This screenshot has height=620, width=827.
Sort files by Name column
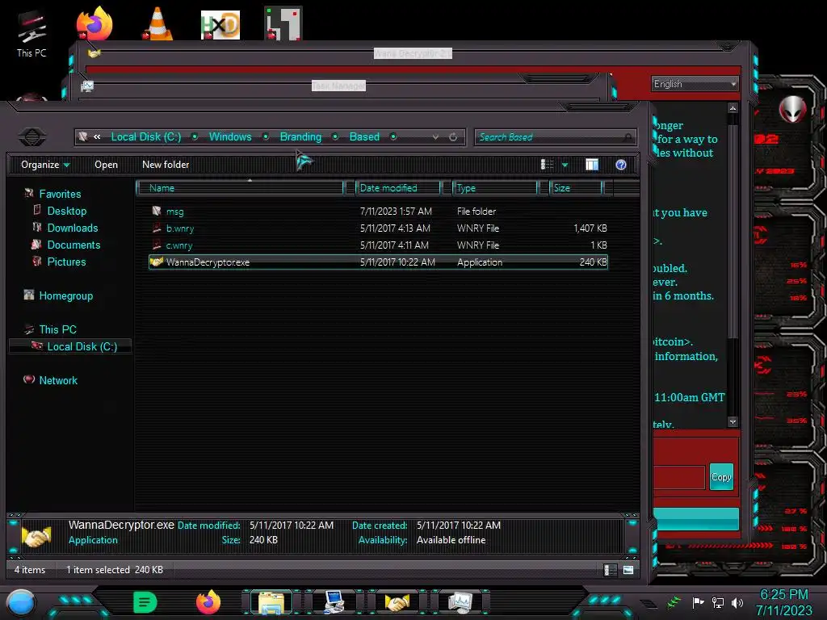tap(240, 188)
